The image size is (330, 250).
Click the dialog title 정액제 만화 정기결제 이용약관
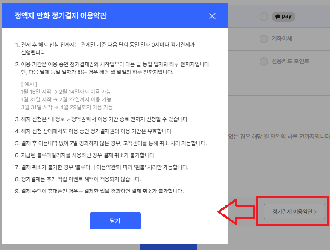click(61, 16)
